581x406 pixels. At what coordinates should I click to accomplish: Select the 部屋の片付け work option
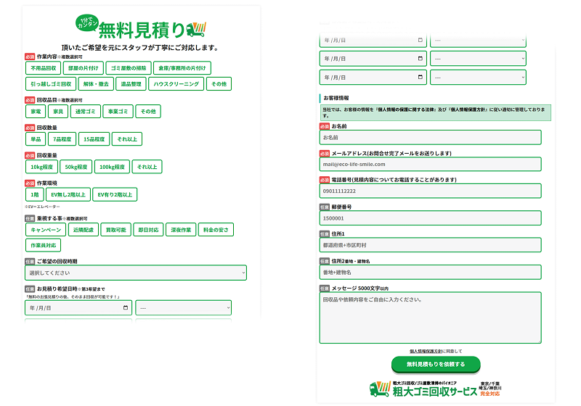click(x=83, y=68)
